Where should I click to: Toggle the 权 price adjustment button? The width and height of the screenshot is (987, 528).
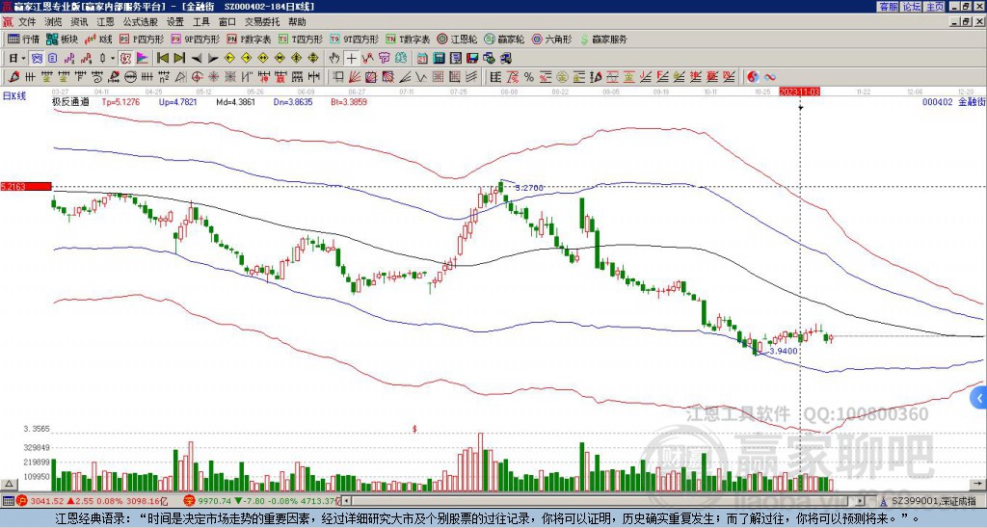(x=125, y=58)
